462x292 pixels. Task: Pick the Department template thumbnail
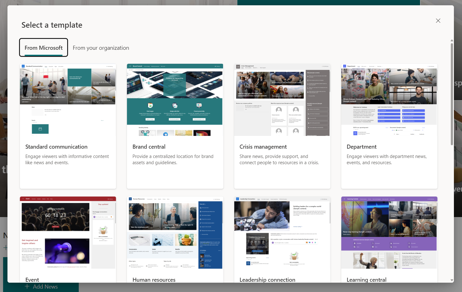(389, 100)
